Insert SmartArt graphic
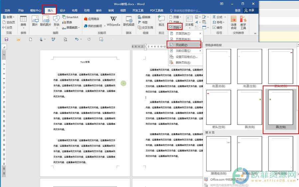299x187 pixels. coord(70,17)
